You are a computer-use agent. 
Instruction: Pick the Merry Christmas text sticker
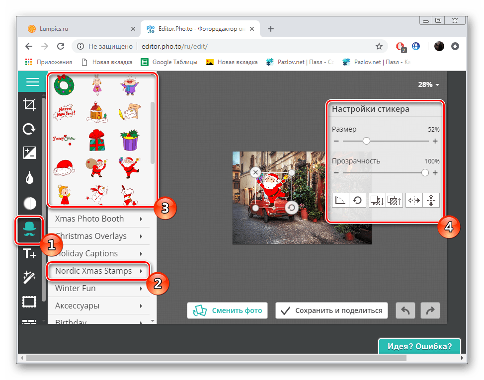tap(64, 140)
